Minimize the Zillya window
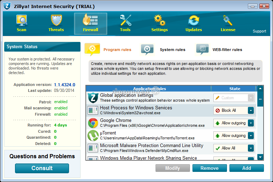 253,6
